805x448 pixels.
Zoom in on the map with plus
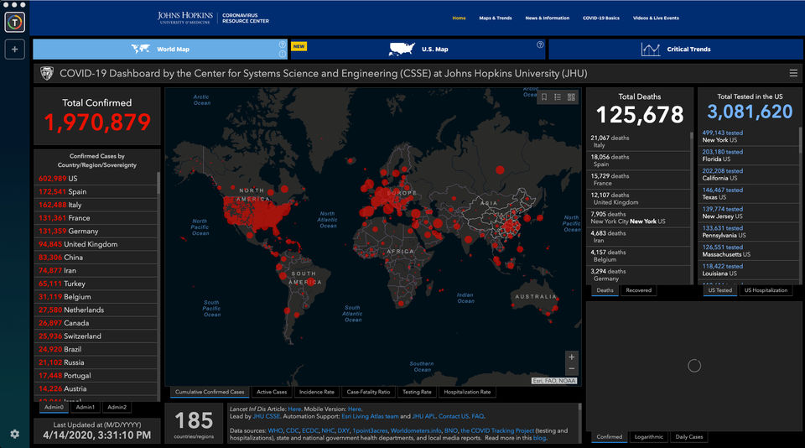(571, 357)
